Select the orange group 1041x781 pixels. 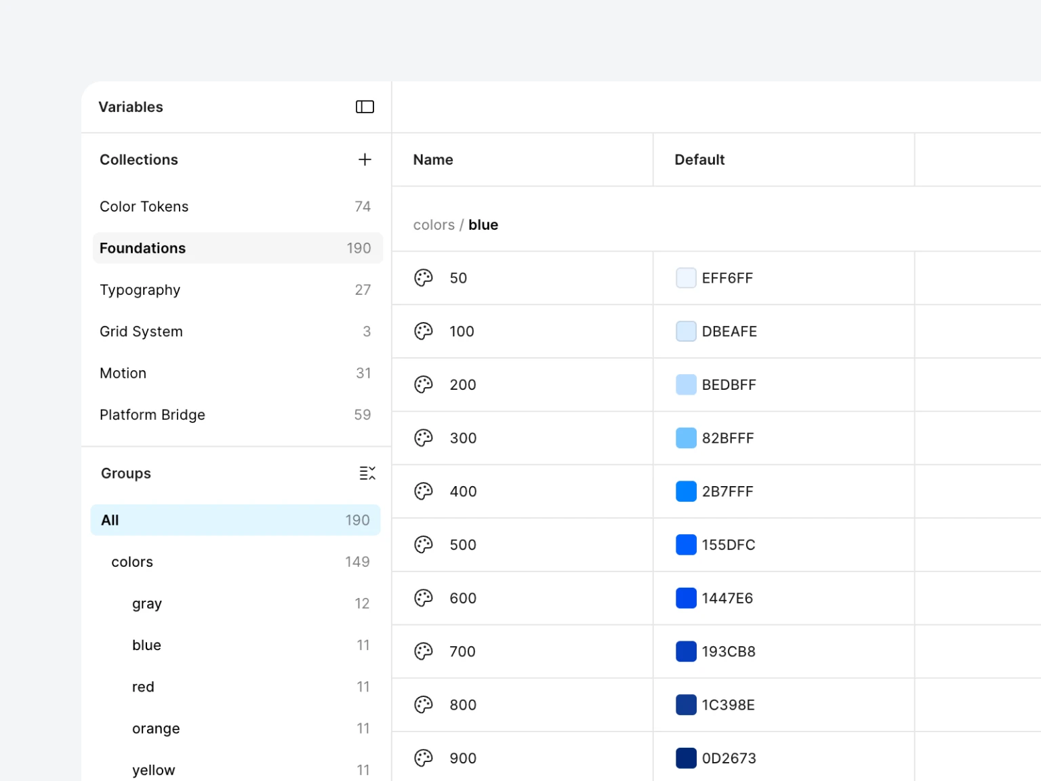235,729
